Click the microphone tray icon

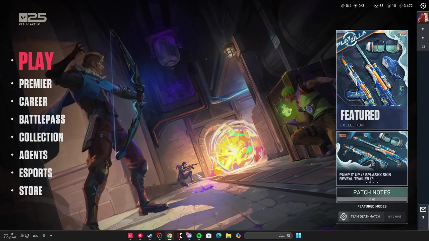click(44, 236)
